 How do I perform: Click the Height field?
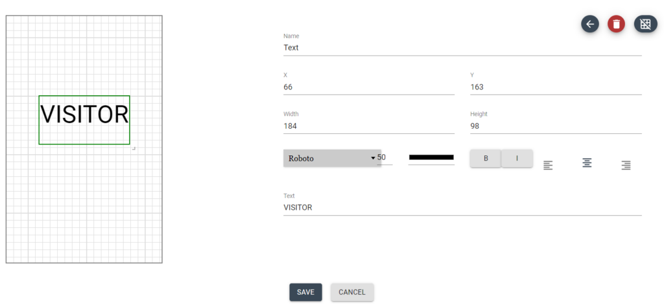pyautogui.click(x=556, y=126)
